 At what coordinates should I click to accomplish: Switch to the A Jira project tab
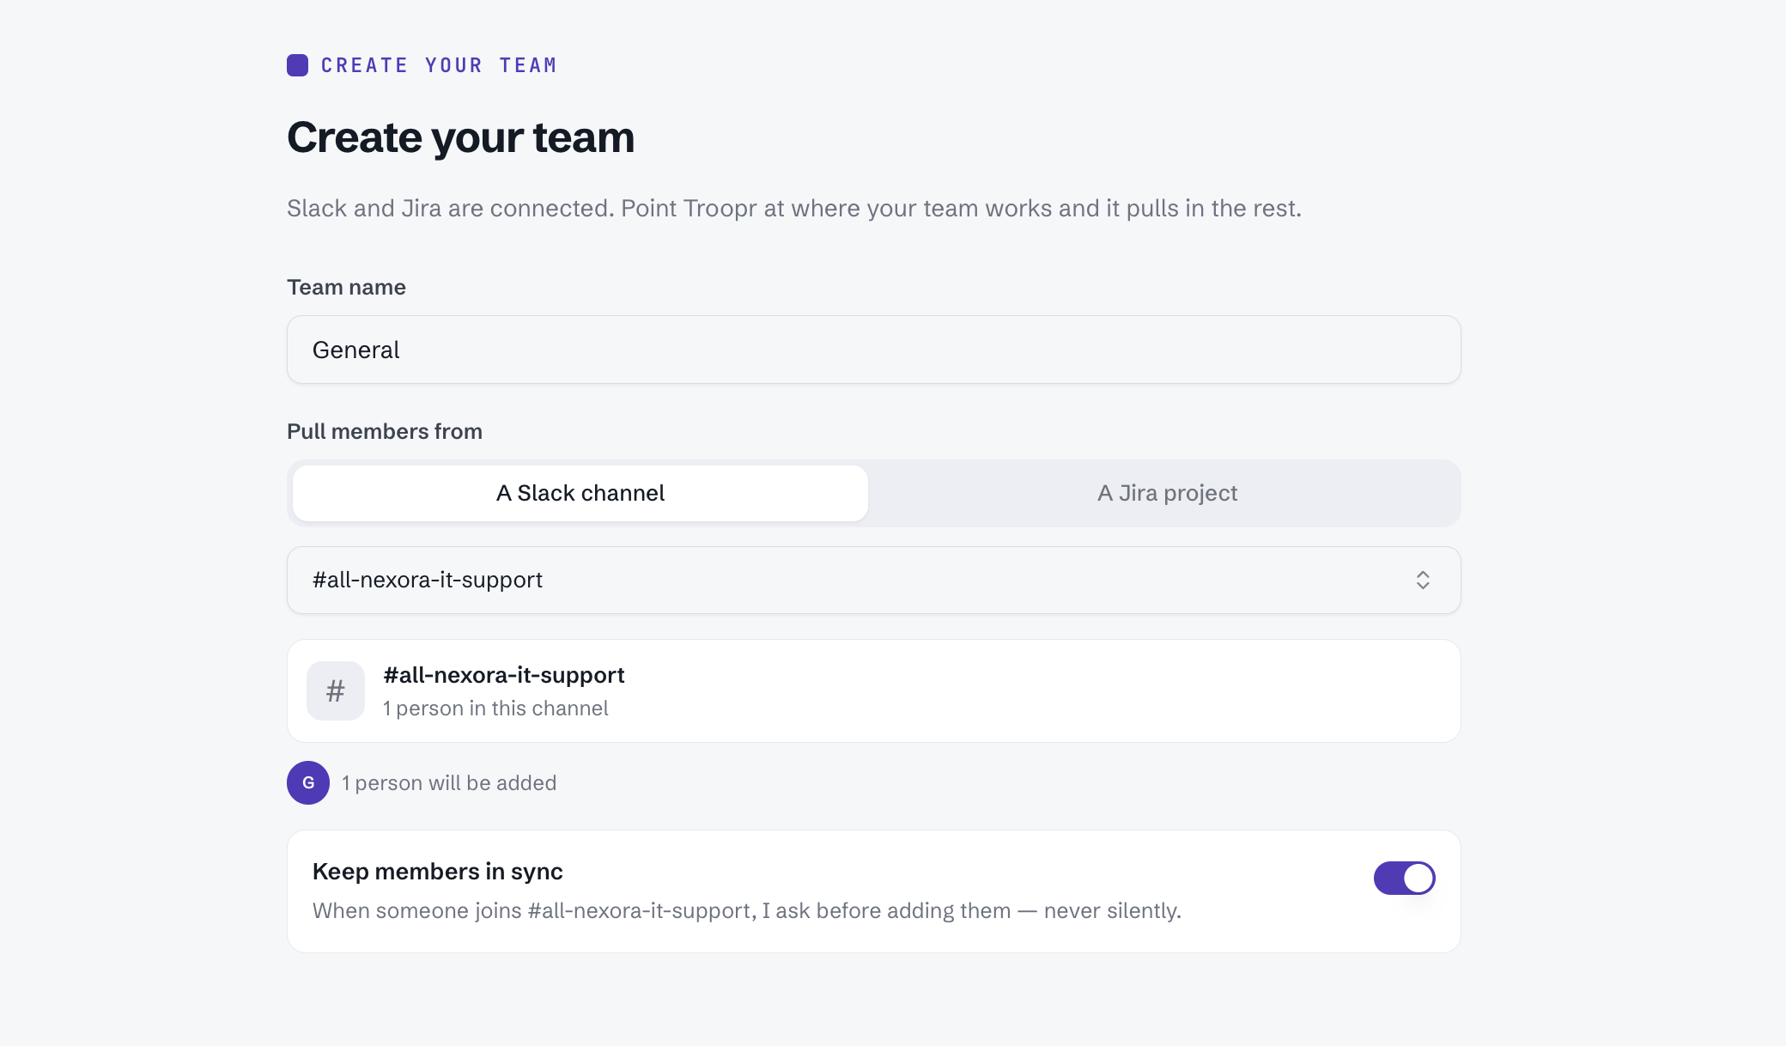click(x=1167, y=493)
